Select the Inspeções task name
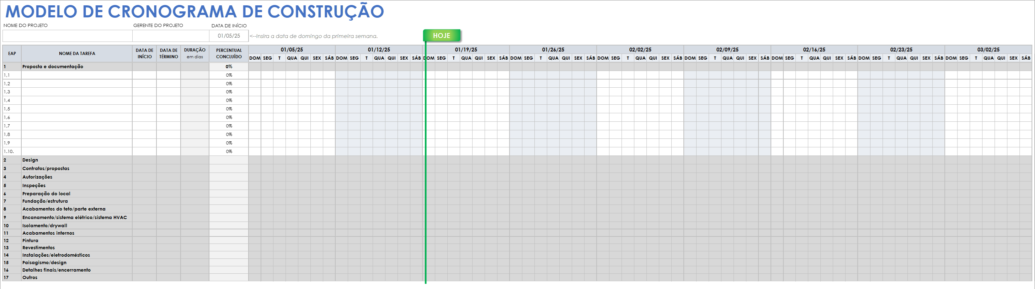The image size is (1035, 289). 34,185
